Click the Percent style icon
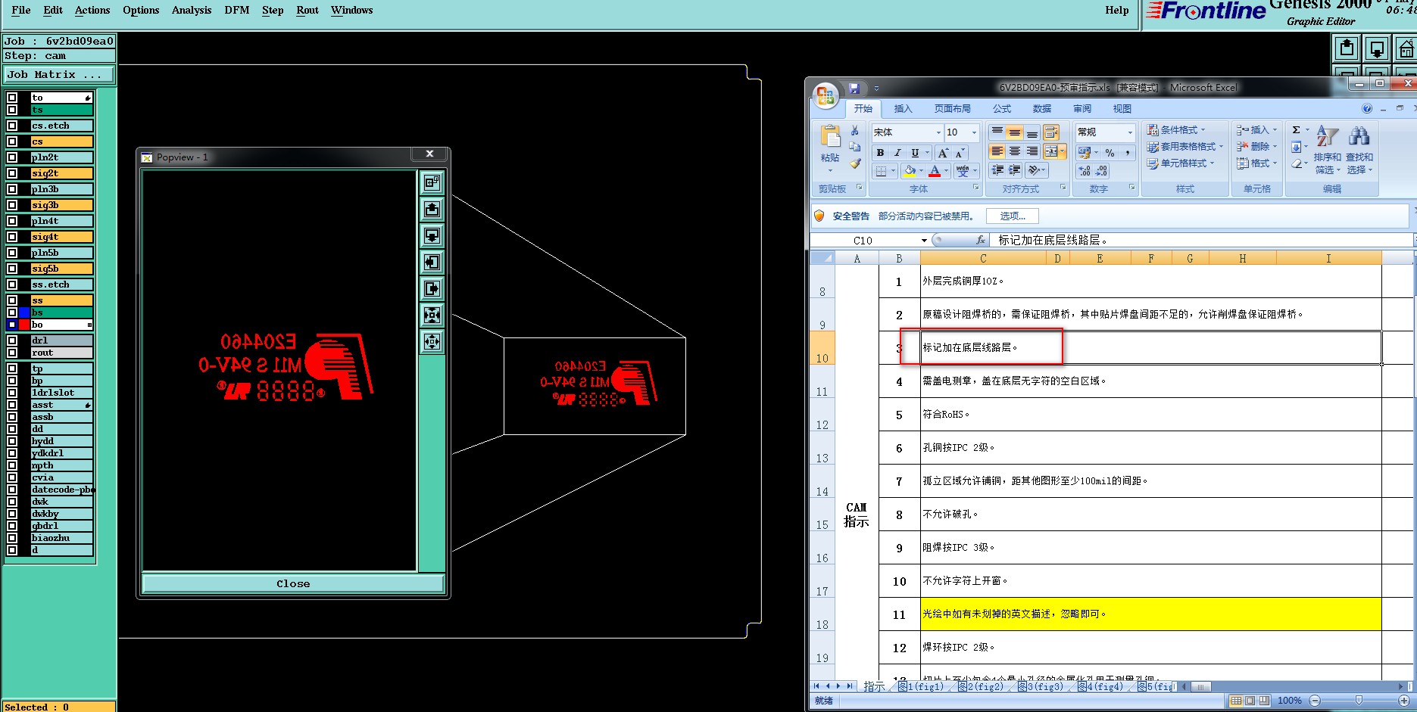The width and height of the screenshot is (1417, 712). coord(1110,153)
